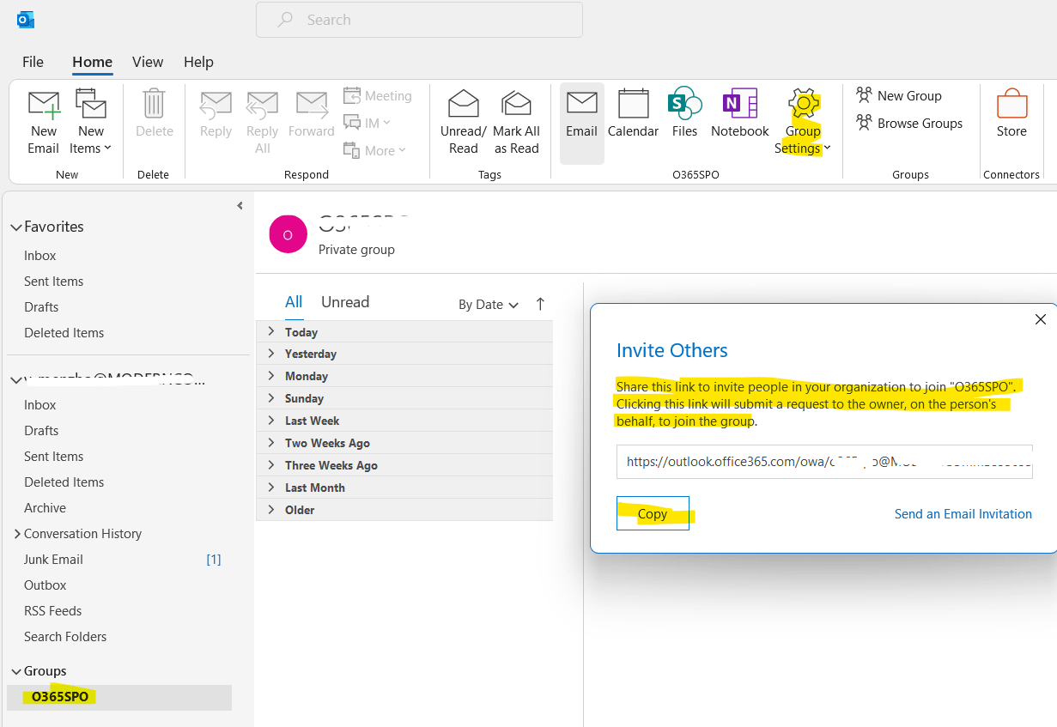Click the Meeting button in Respond
The image size is (1057, 727).
click(378, 96)
